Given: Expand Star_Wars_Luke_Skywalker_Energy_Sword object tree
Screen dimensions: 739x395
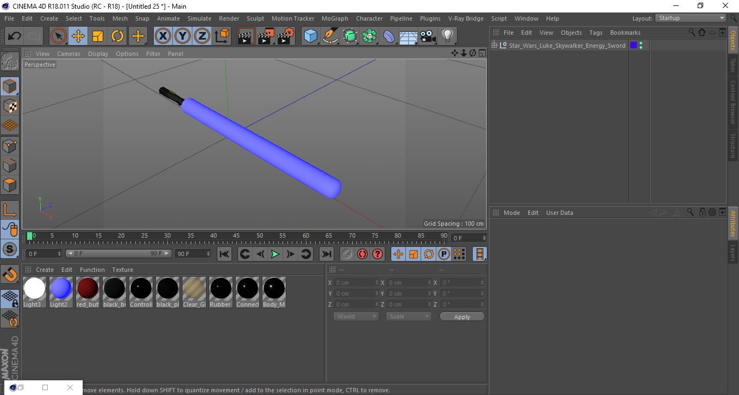Looking at the screenshot, I should [494, 45].
